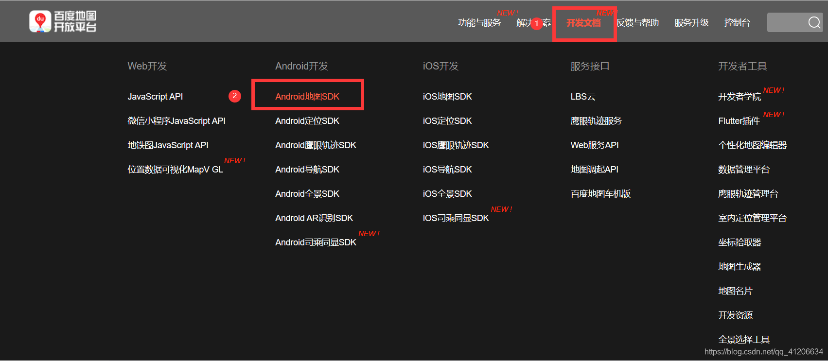
Task: Open 百度地图车机版 link
Action: (600, 194)
